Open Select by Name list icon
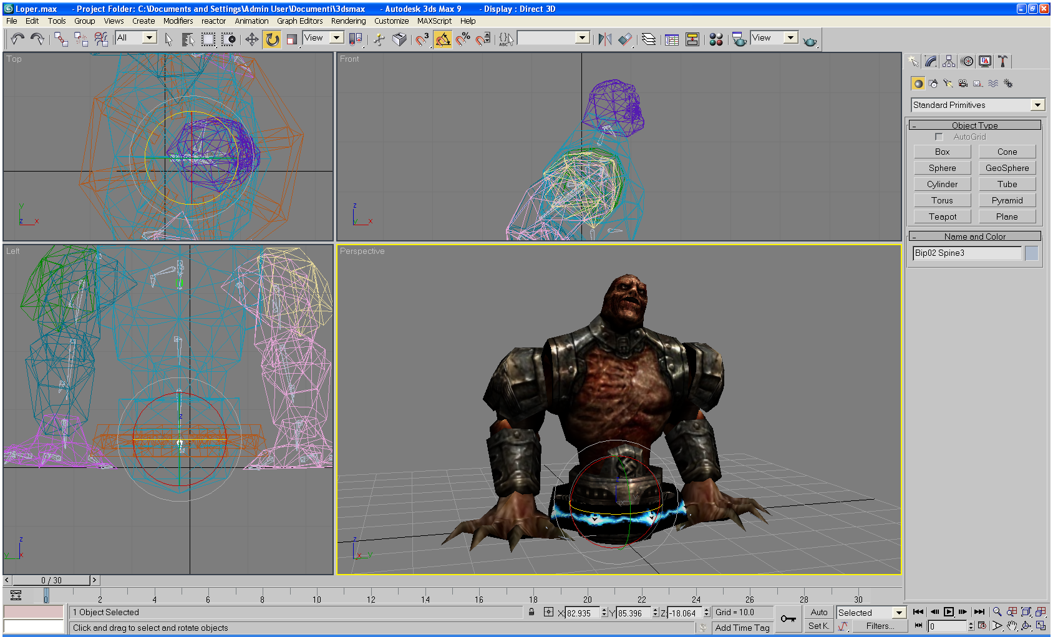Screen dimensions: 1053x637 click(x=188, y=39)
